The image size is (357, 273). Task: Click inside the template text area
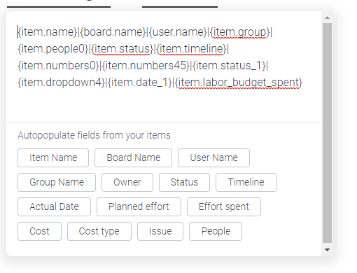point(163,66)
